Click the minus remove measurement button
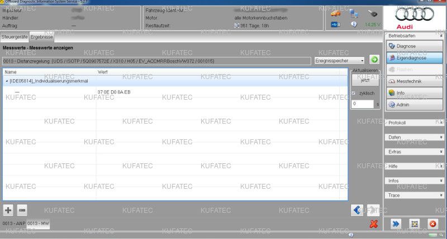The height and width of the screenshot is (239, 447). tap(22, 210)
